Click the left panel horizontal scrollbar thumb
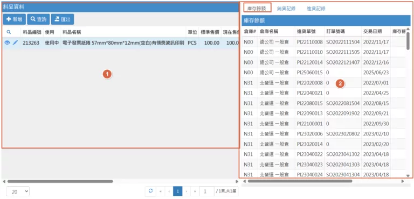 point(60,181)
